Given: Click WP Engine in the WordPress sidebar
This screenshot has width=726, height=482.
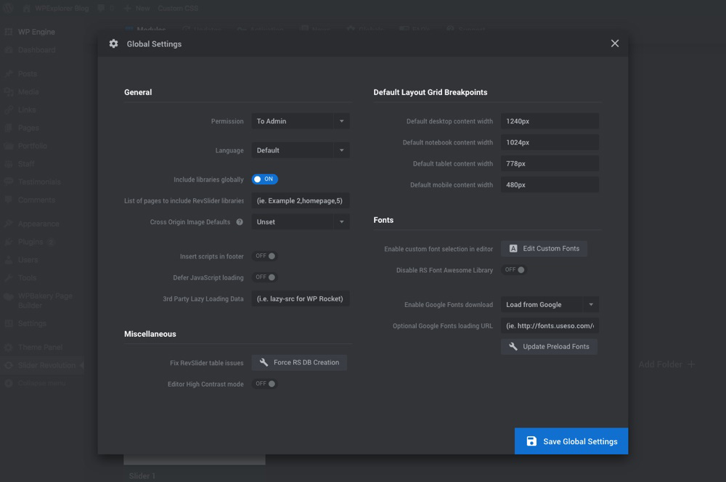Looking at the screenshot, I should pyautogui.click(x=36, y=32).
